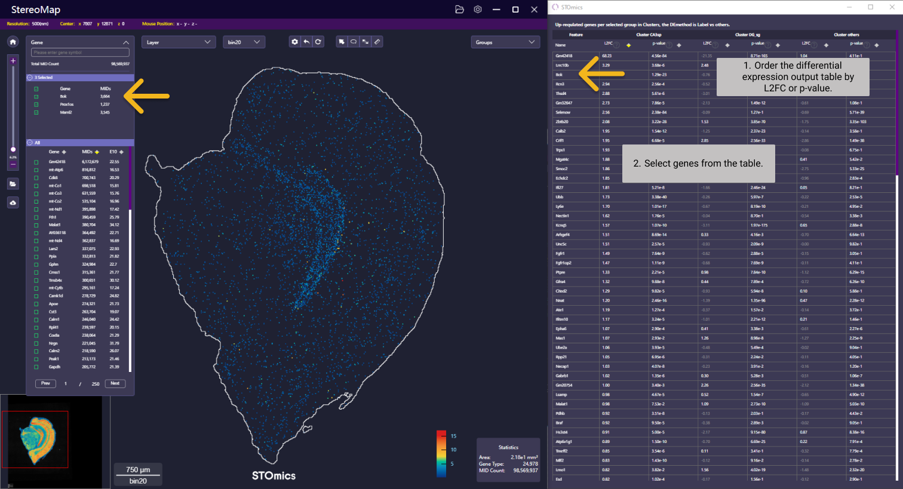Choose the arrow pointer tool
Viewport: 903px width, 489px height.
pyautogui.click(x=342, y=42)
